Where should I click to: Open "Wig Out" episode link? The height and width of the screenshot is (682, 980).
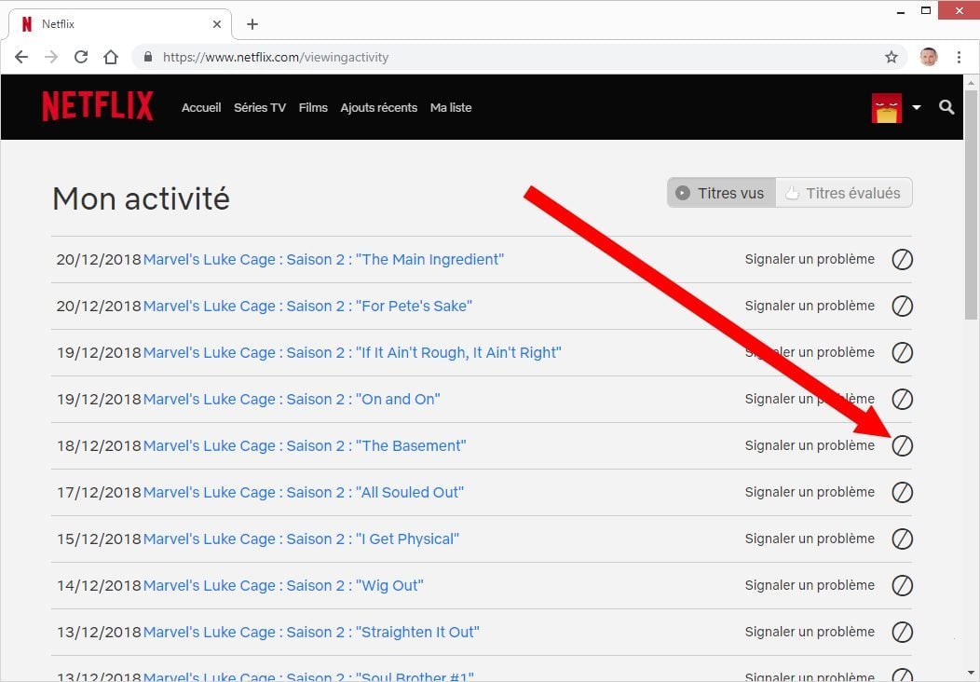tap(283, 585)
